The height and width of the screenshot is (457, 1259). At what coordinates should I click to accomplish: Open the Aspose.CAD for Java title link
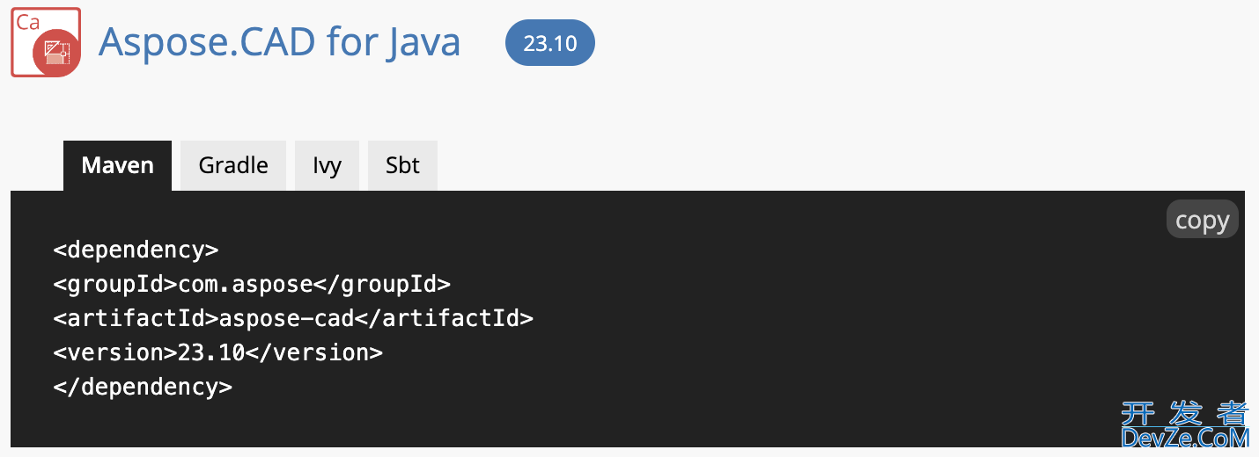click(279, 42)
